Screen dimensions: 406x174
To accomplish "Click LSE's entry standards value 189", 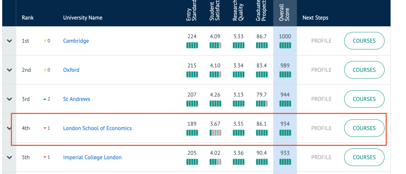I will coord(192,124).
